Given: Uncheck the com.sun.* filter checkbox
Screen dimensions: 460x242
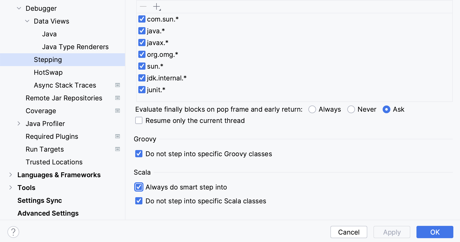Looking at the screenshot, I should tap(142, 19).
